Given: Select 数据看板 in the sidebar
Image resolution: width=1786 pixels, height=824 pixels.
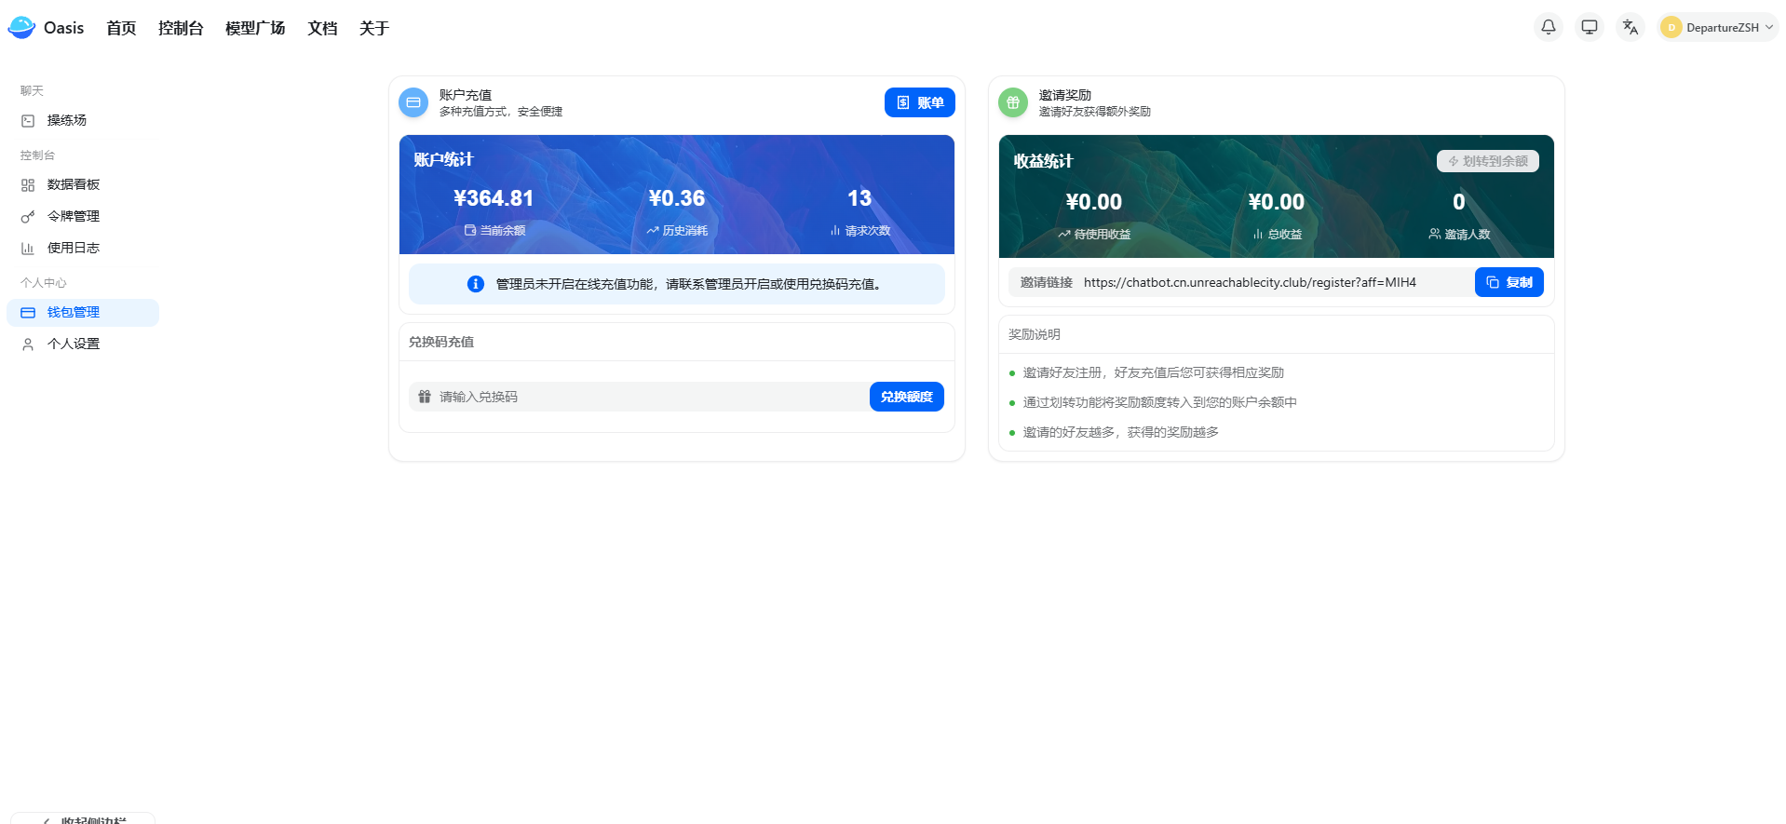Looking at the screenshot, I should pyautogui.click(x=73, y=184).
